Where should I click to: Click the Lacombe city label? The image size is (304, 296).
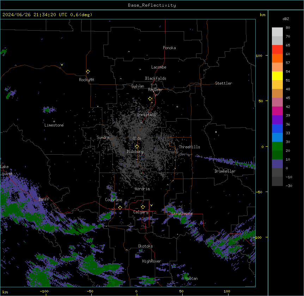[x=159, y=67]
